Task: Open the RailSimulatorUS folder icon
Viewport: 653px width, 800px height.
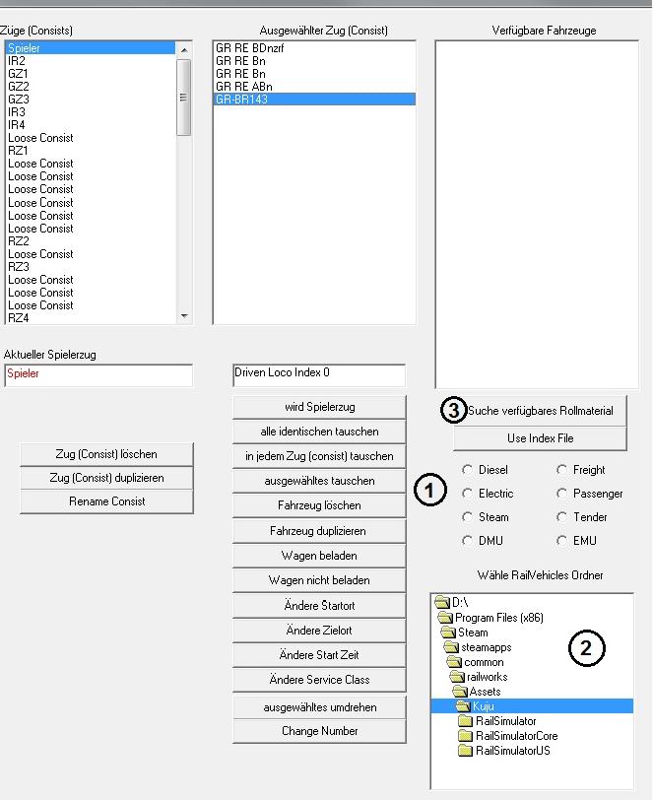Action: pyautogui.click(x=465, y=751)
